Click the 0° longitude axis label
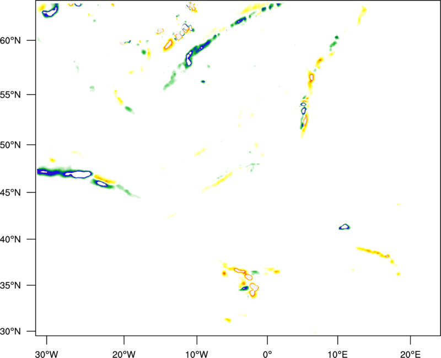441x358 pixels. pyautogui.click(x=267, y=354)
